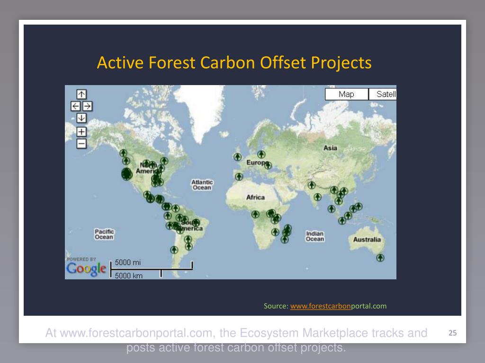Select the project marker in Australia
This screenshot has width=485, height=363.
coord(380,258)
